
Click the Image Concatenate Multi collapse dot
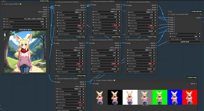[x=169, y=14]
